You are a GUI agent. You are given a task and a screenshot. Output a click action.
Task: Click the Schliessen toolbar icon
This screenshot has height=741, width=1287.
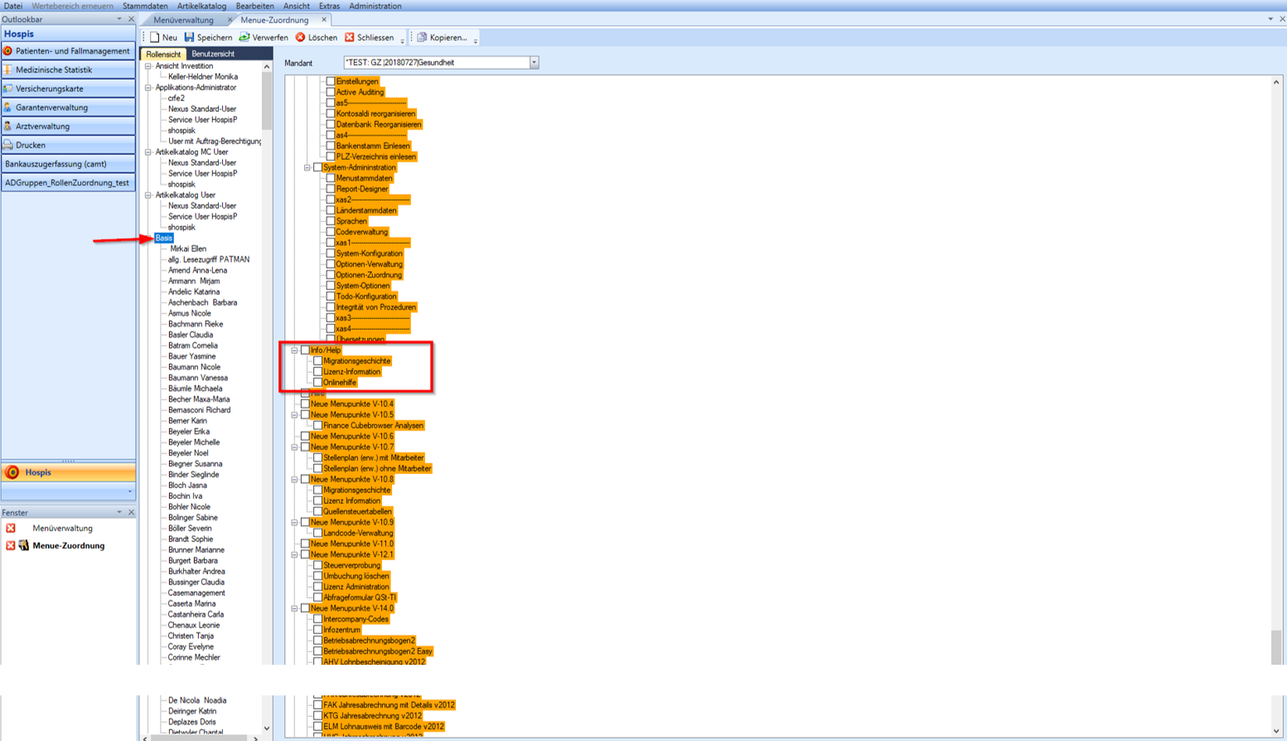(350, 37)
